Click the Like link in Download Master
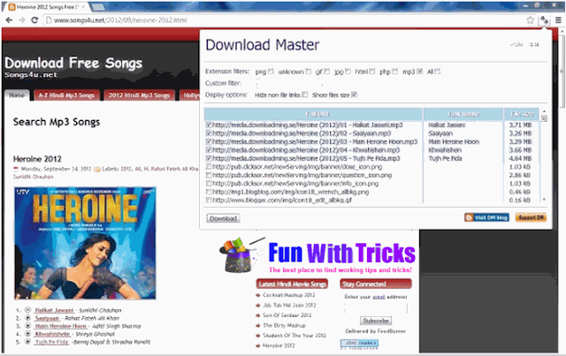Screen dimensions: 566x356 pyautogui.click(x=516, y=45)
